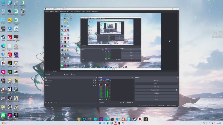Open Windows Start menu
This screenshot has width=223, height=125.
point(100,123)
